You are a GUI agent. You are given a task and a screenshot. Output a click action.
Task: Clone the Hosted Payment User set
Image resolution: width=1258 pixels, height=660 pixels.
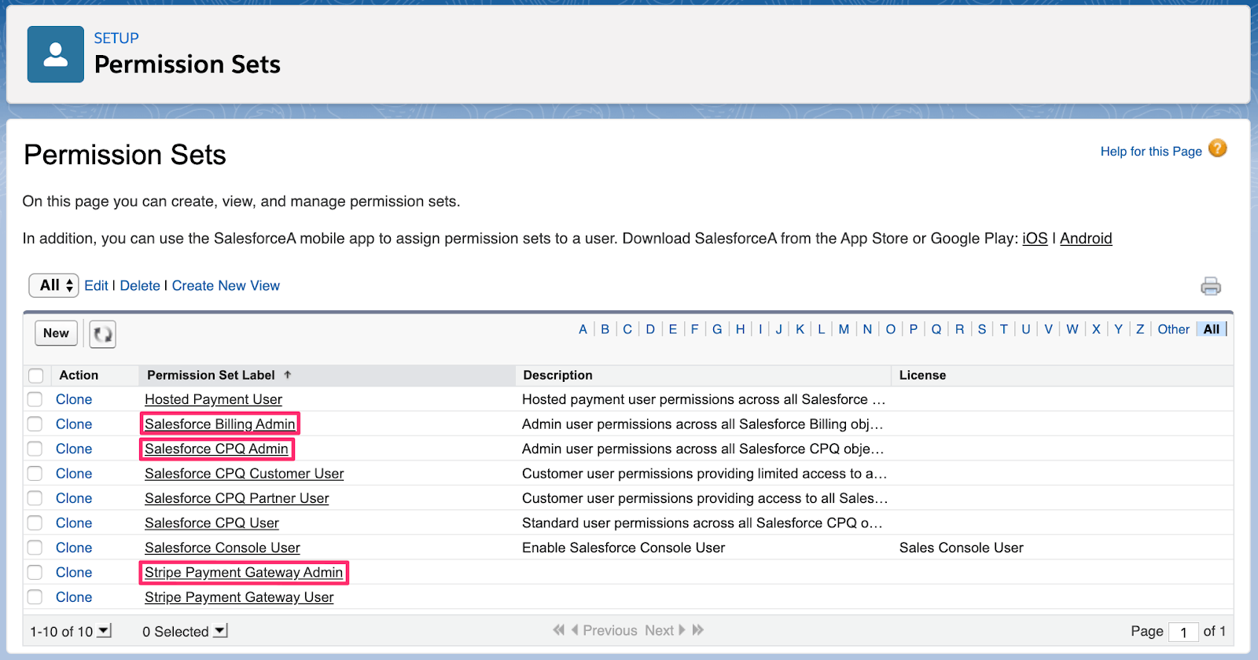coord(74,399)
